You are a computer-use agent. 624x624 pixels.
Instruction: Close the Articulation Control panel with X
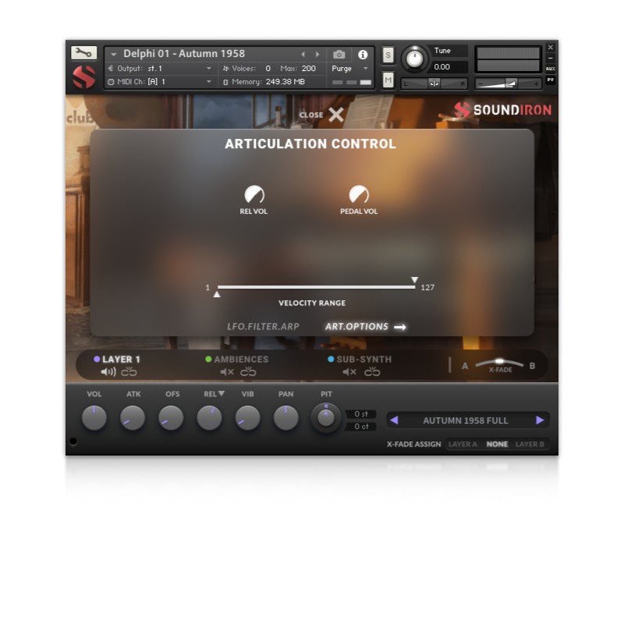tap(335, 115)
